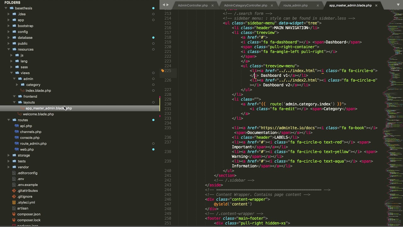The image size is (403, 227).
Task: Open index.blade.php in admin folder
Action: [38, 90]
